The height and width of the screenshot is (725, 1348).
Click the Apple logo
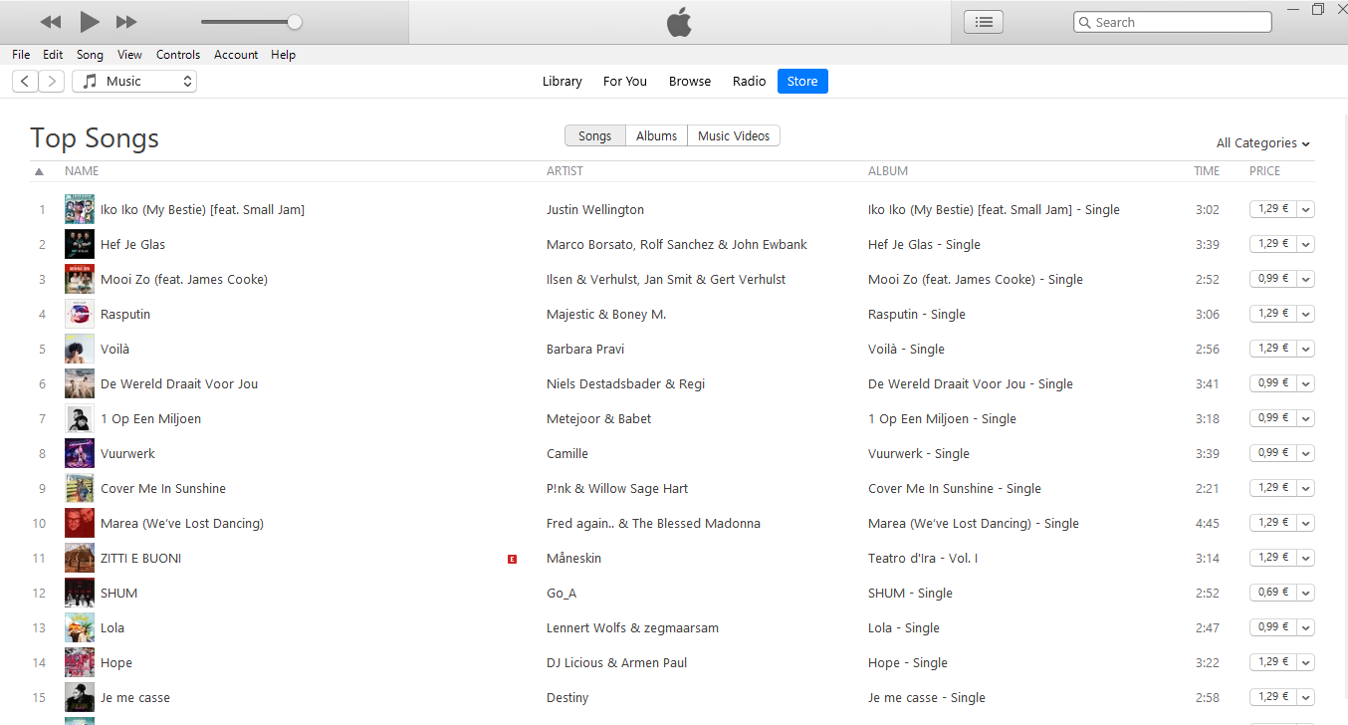pyautogui.click(x=678, y=21)
